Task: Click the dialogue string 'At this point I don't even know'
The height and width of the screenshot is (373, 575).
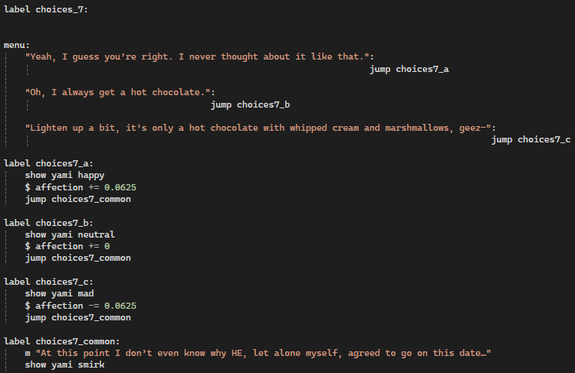Action: pos(264,353)
